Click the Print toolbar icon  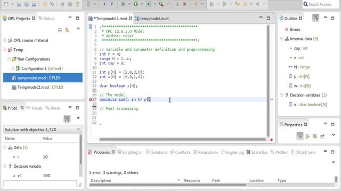34,4
